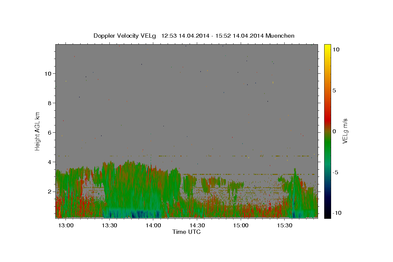Click the colorbar value 10 label
Image resolution: width=393 pixels, height=262 pixels.
[336, 49]
